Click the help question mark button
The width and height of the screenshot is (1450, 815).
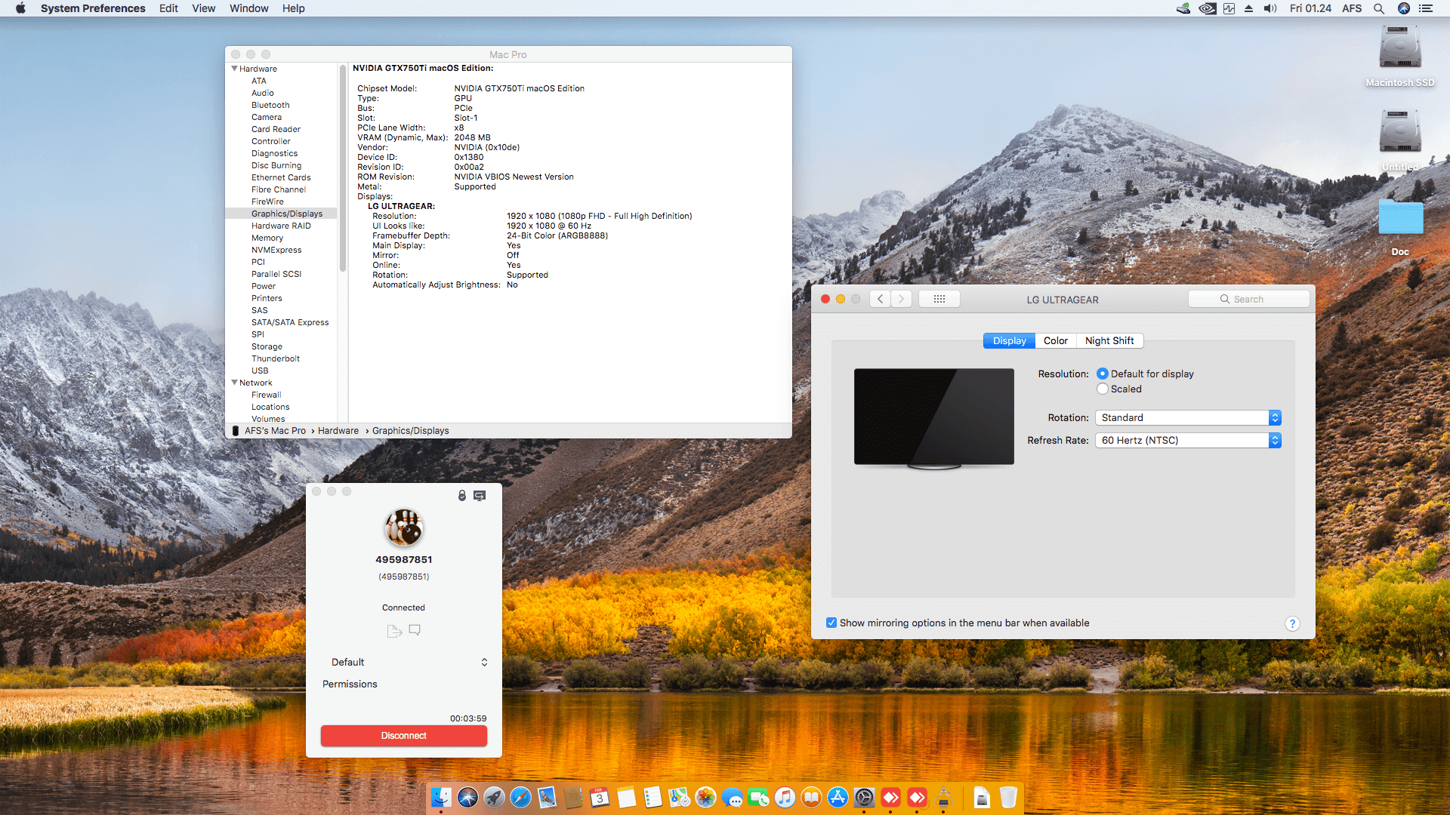click(1292, 624)
